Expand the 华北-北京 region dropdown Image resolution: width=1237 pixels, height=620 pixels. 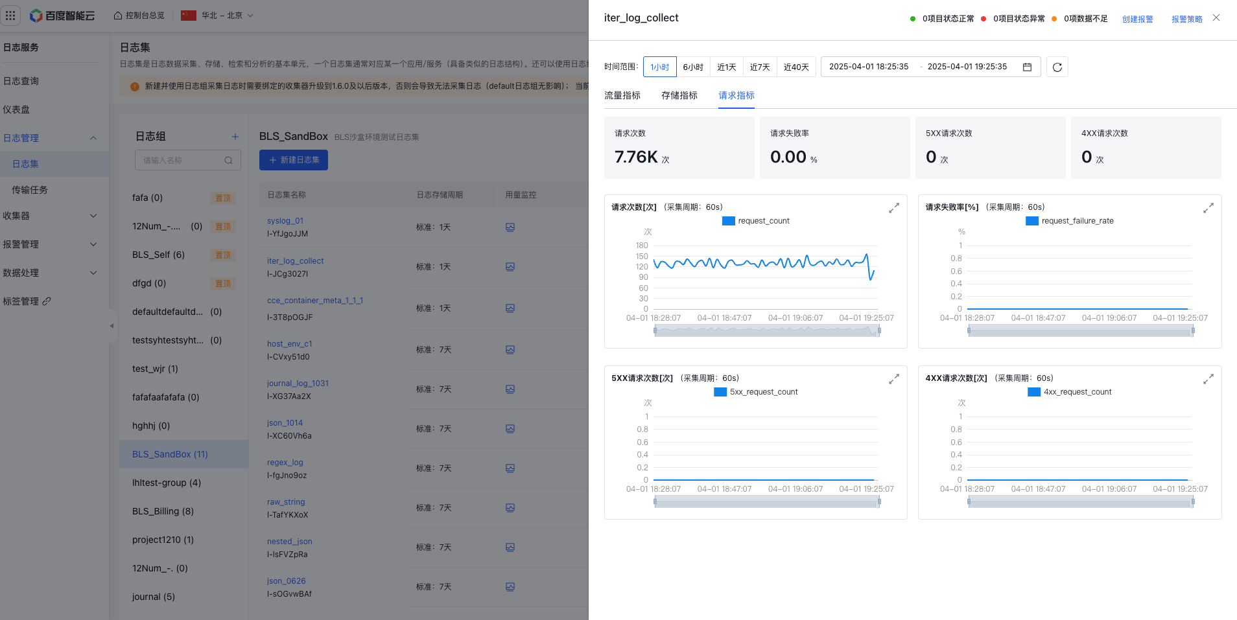[x=217, y=16]
